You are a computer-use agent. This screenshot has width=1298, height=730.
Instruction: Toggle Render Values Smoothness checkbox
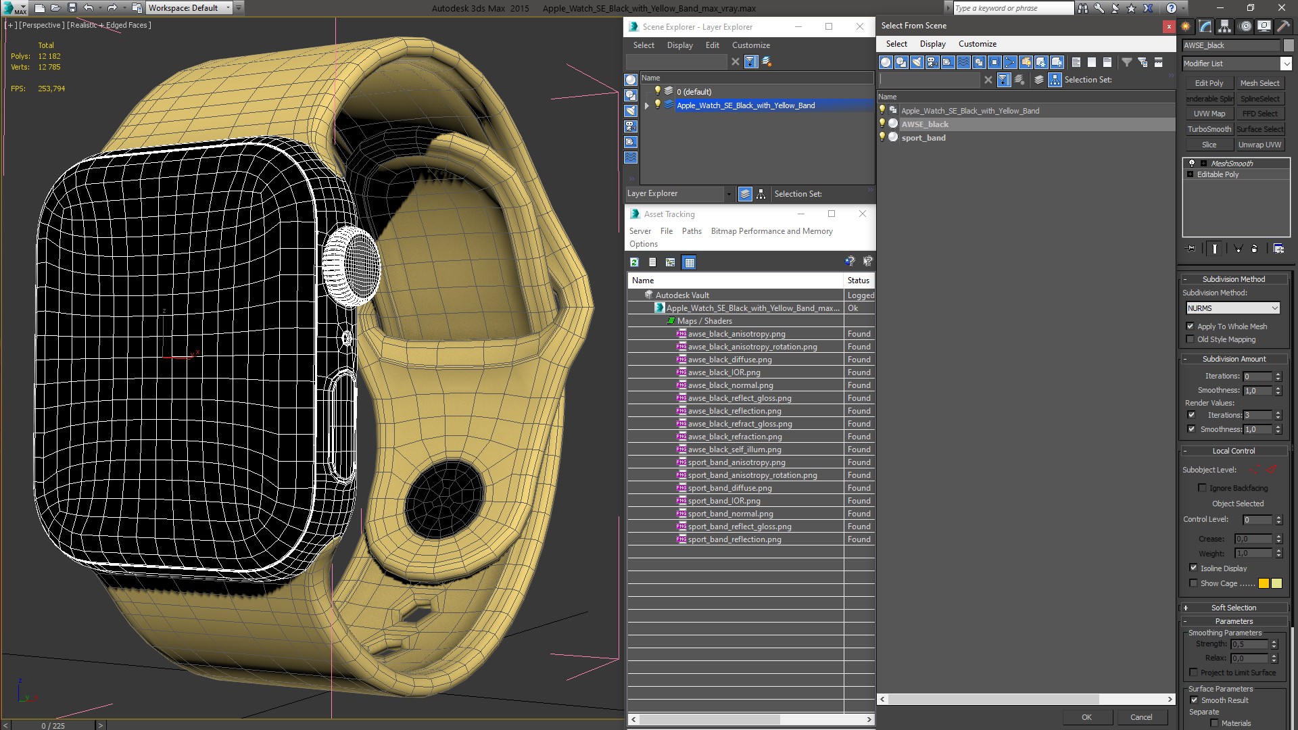pyautogui.click(x=1191, y=429)
